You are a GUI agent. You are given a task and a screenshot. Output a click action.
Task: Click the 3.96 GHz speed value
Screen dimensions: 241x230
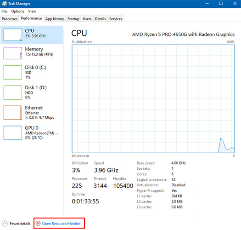(x=106, y=170)
